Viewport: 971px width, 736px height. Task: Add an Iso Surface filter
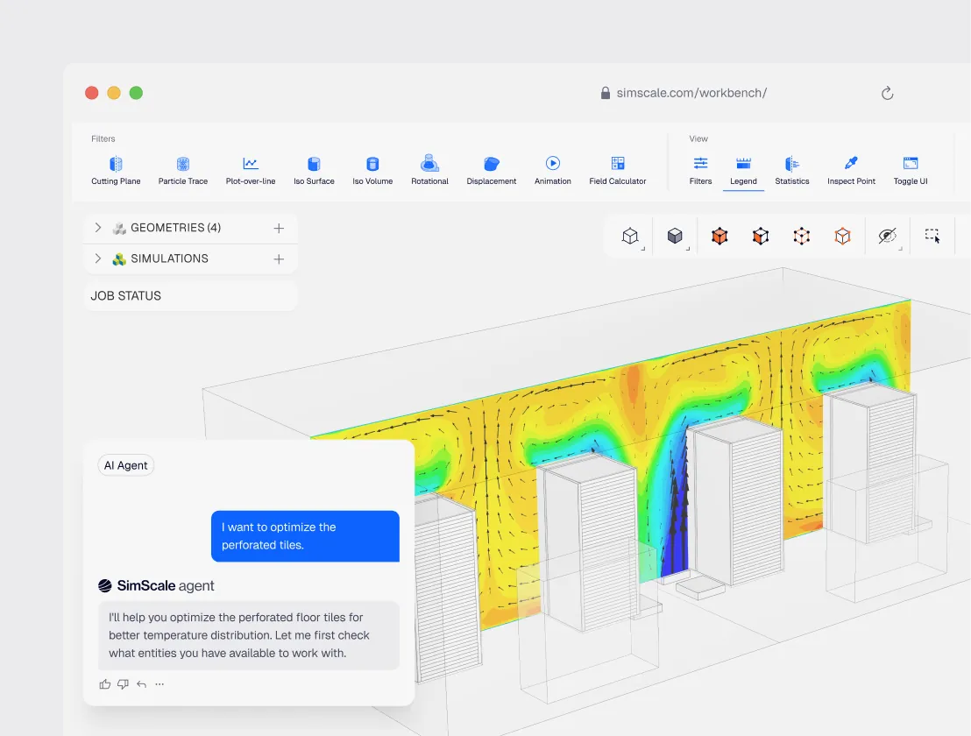pyautogui.click(x=314, y=171)
